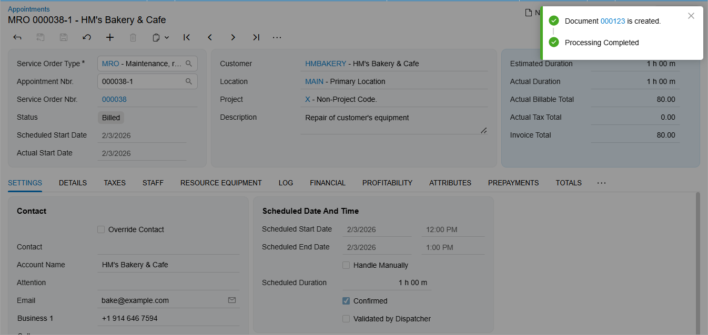Image resolution: width=708 pixels, height=335 pixels.
Task: Click the Save and Close toolbar icon
Action: [41, 37]
